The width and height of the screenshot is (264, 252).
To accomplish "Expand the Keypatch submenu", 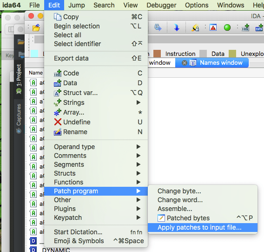I will click(139, 218).
